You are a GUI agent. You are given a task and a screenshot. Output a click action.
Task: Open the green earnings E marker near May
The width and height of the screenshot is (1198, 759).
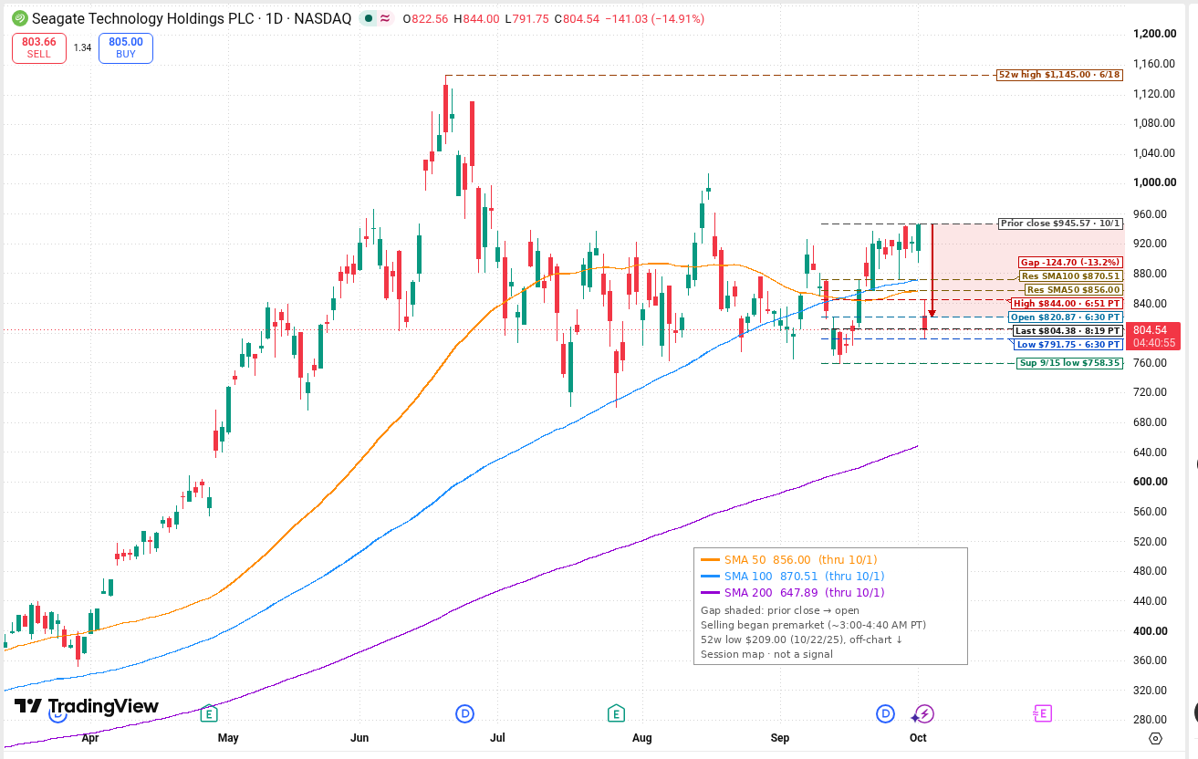tap(210, 713)
